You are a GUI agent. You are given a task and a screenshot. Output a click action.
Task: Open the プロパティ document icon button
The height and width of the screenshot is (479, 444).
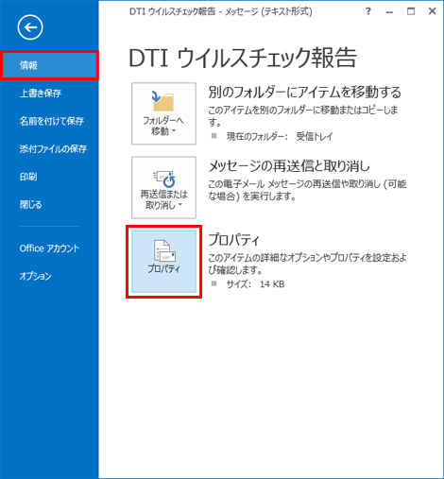tap(163, 262)
